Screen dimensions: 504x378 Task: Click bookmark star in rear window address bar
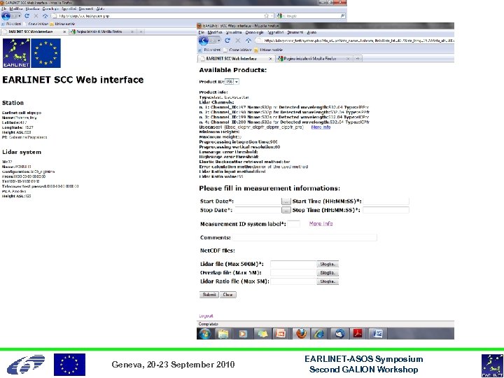pos(266,15)
